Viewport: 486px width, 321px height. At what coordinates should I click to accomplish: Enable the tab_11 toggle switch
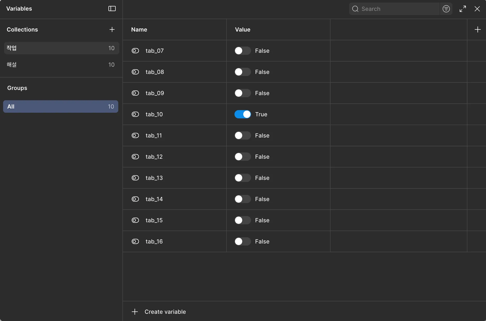(242, 135)
